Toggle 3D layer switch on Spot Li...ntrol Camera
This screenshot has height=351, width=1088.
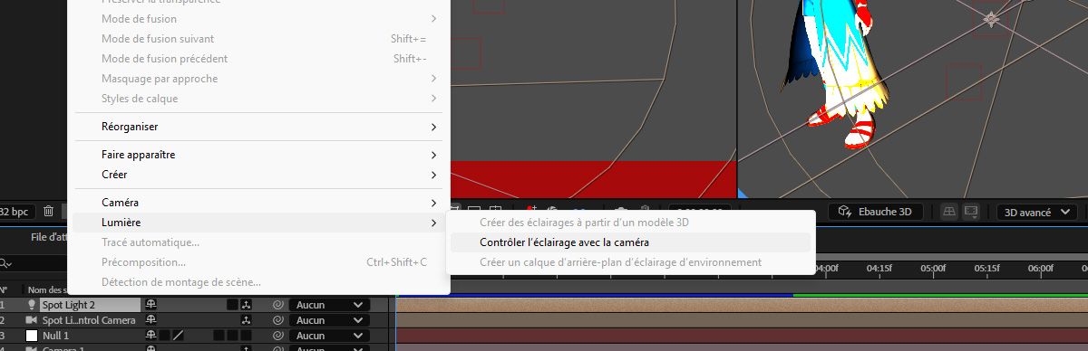[246, 320]
